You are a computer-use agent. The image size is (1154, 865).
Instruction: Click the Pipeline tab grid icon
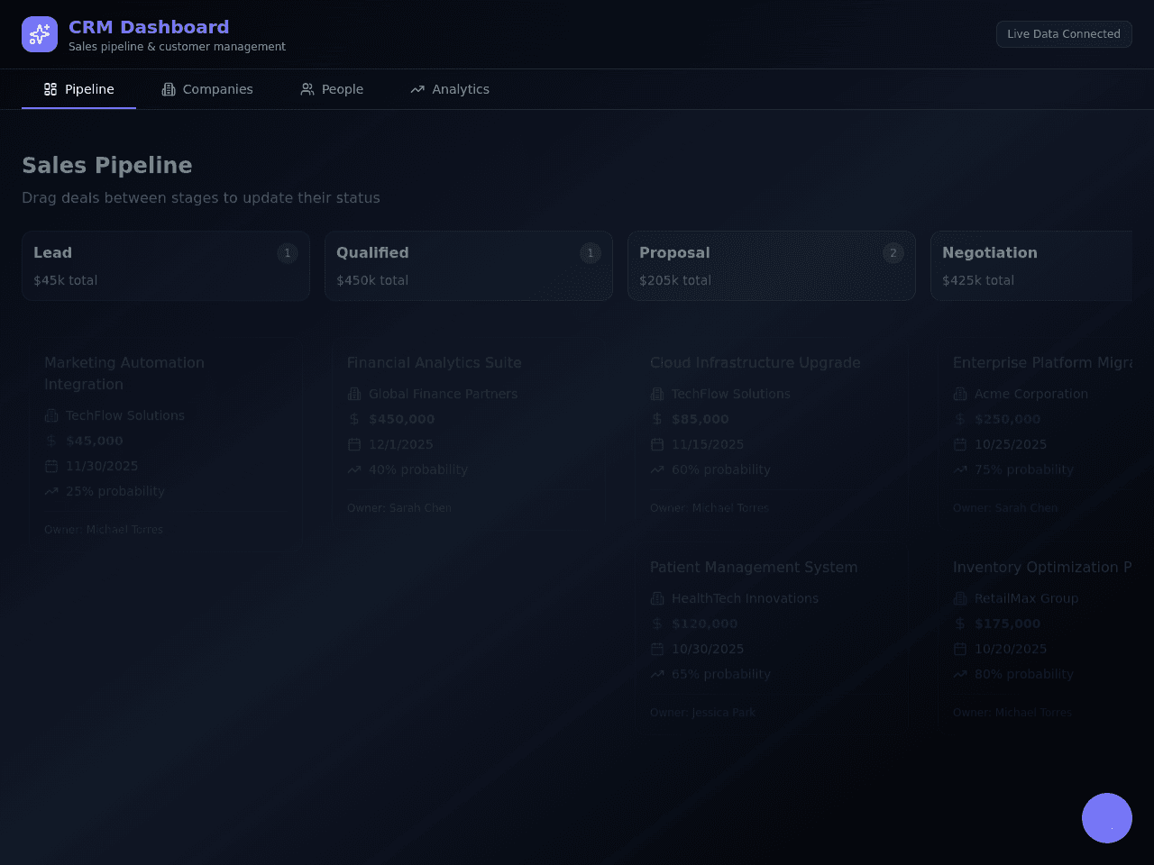(50, 89)
